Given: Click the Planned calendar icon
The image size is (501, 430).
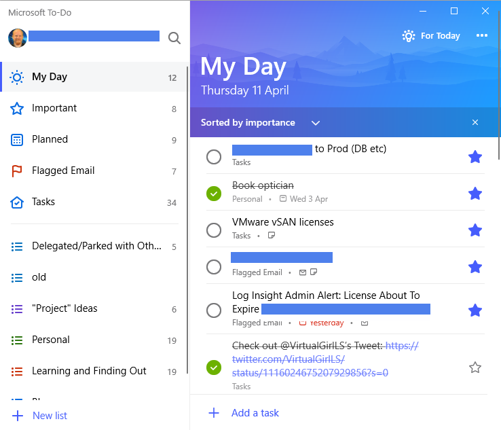Looking at the screenshot, I should pyautogui.click(x=17, y=140).
